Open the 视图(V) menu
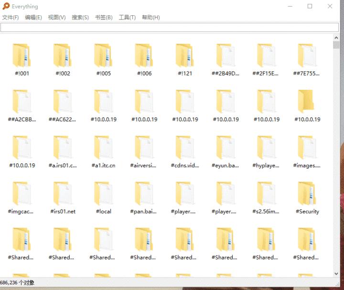 tap(57, 17)
